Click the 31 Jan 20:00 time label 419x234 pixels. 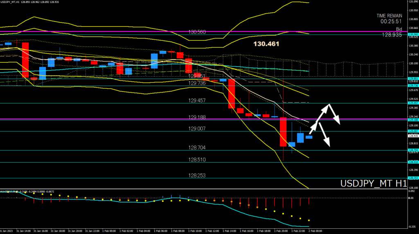pyautogui.click(x=75, y=231)
